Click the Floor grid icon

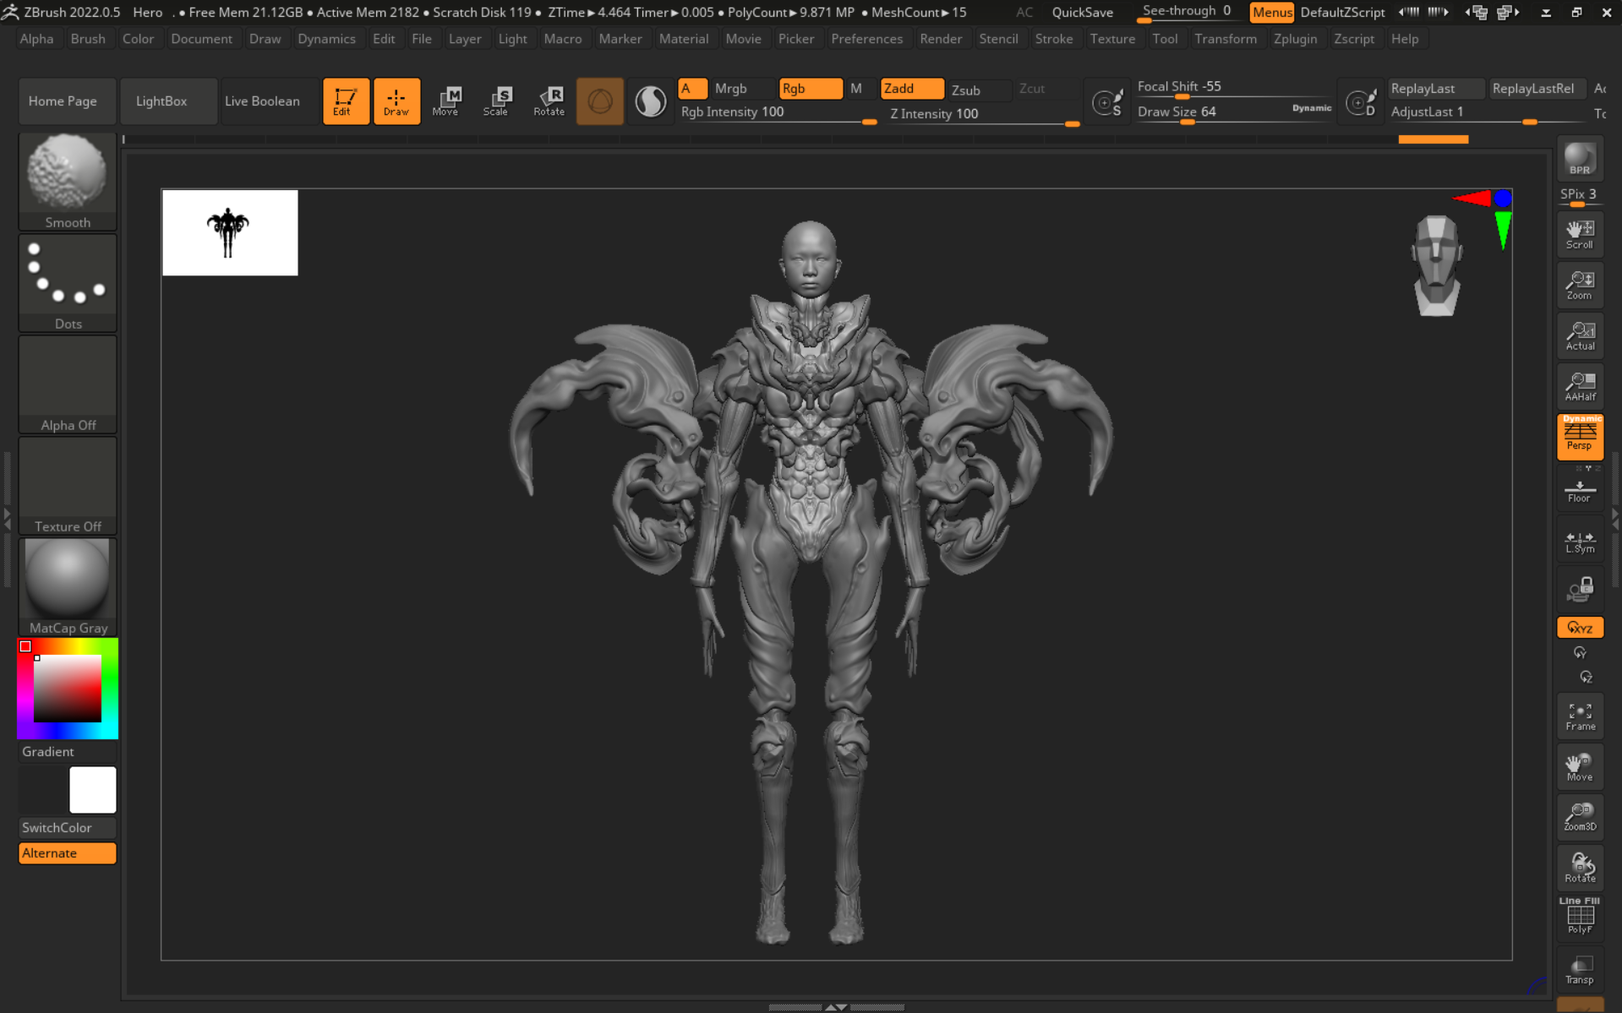coord(1579,491)
